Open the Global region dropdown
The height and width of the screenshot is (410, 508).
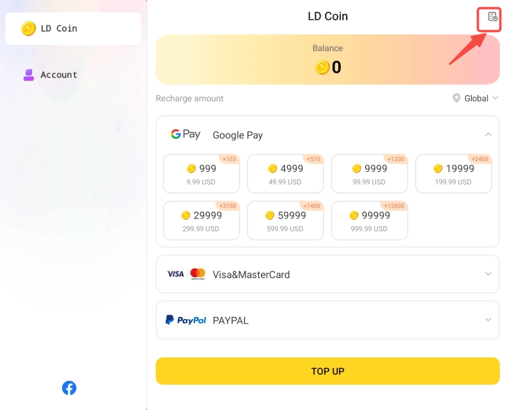point(476,99)
